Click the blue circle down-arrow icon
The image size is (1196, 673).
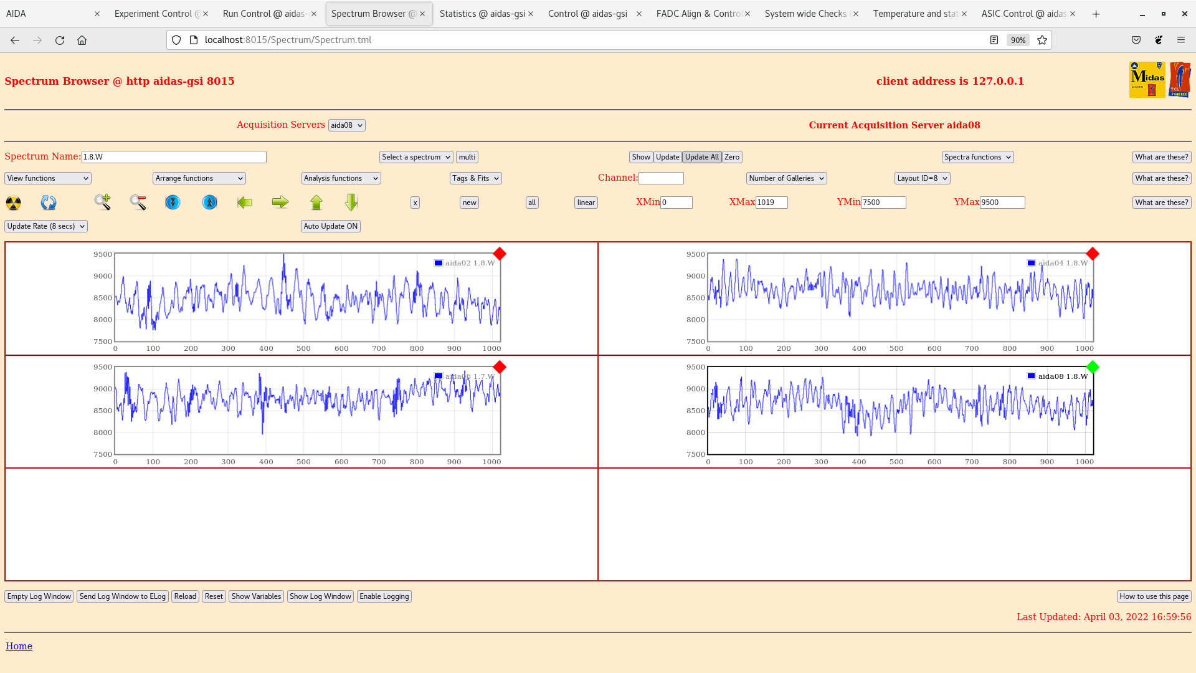point(173,203)
